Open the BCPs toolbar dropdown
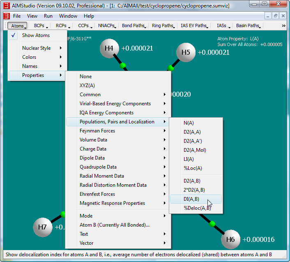The image size is (290, 262). (x=41, y=26)
